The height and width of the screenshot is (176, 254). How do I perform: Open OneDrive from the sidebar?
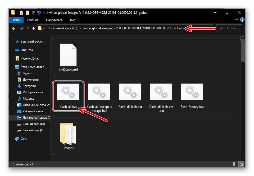coord(26,50)
